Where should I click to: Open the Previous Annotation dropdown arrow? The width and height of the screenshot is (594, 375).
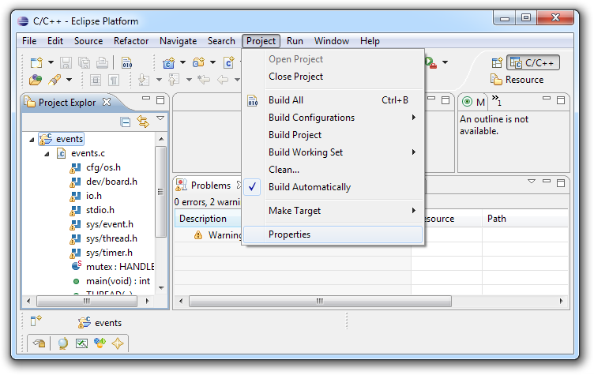pos(189,80)
